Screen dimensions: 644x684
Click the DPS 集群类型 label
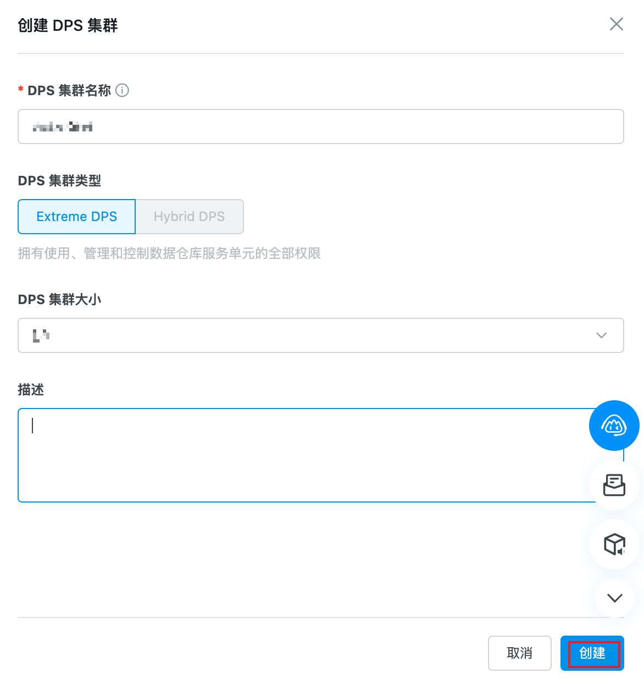[x=59, y=180]
